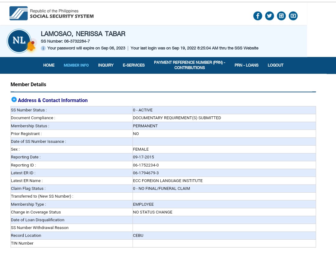
Task: Open the PRN - LOANS menu
Action: 246,65
